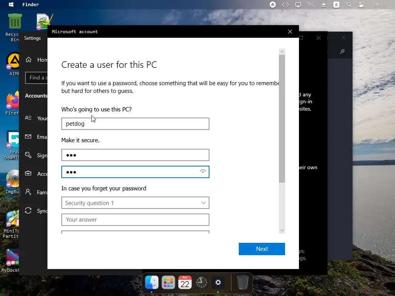Click the confirm password field
395x296 pixels.
[x=135, y=172]
